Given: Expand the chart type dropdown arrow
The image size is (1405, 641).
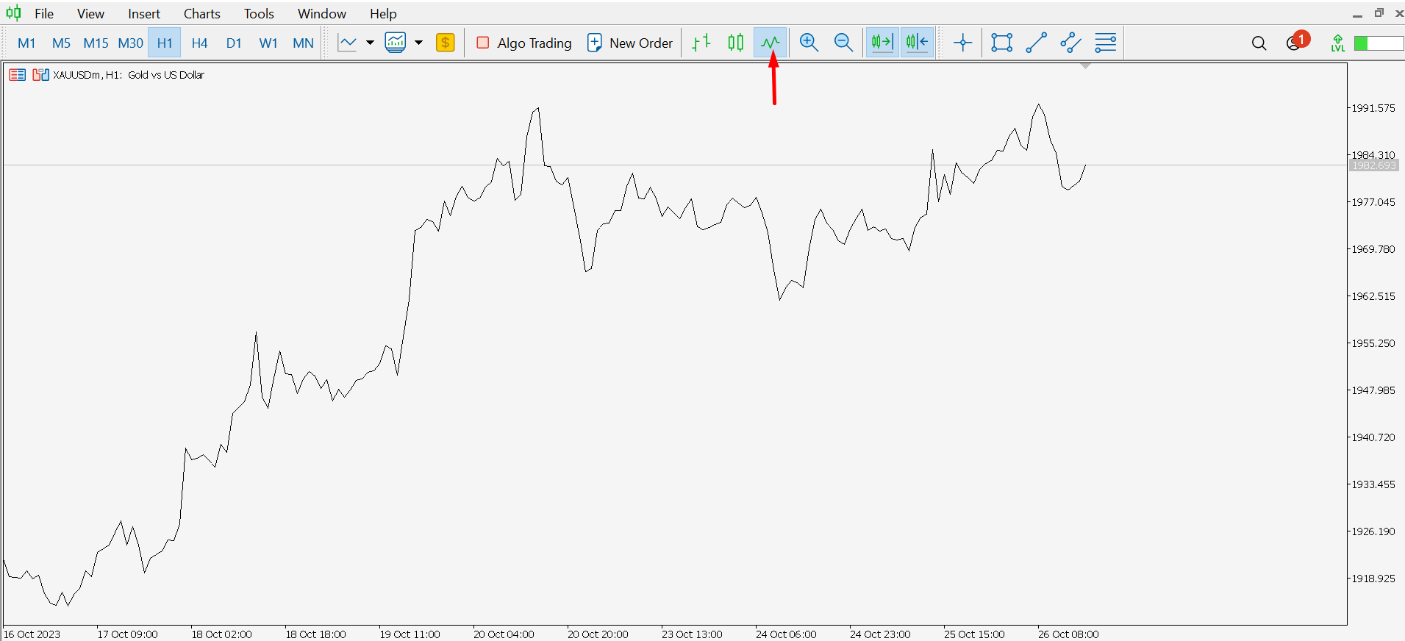Looking at the screenshot, I should point(370,43).
